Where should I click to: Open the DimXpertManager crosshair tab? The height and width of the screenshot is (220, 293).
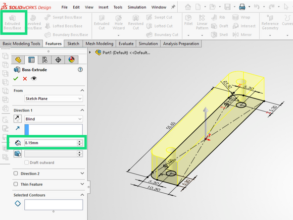(58, 60)
